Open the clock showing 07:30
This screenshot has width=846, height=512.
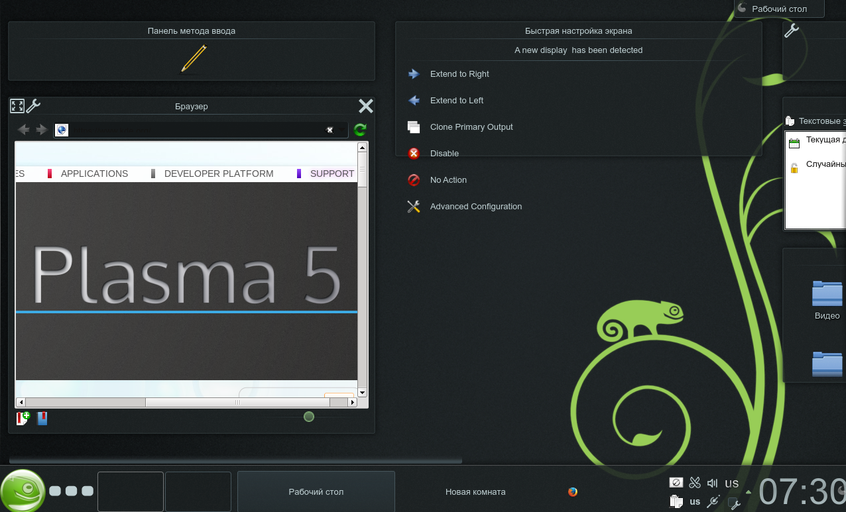pyautogui.click(x=802, y=491)
